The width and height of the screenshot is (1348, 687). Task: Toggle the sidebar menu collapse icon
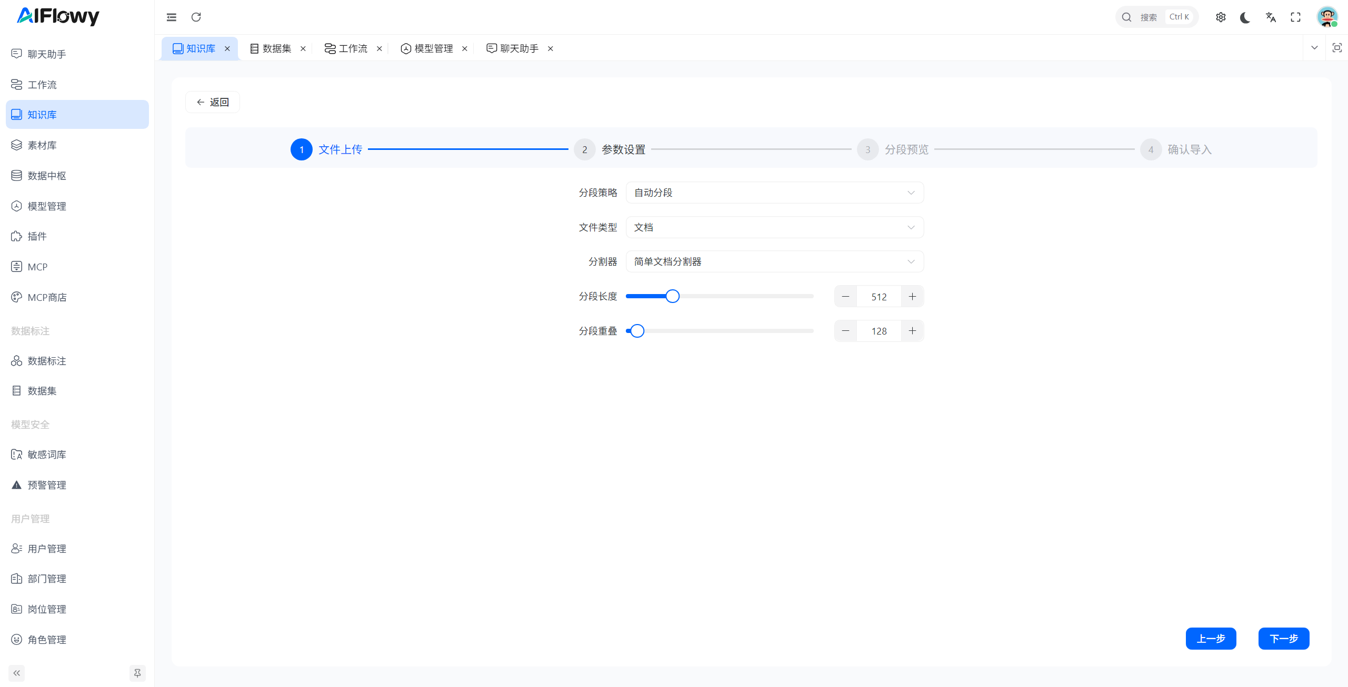pyautogui.click(x=172, y=17)
